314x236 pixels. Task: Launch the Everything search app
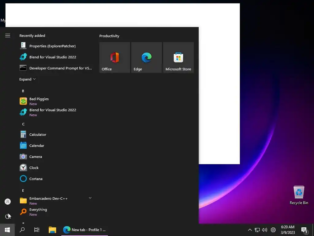click(x=56, y=212)
